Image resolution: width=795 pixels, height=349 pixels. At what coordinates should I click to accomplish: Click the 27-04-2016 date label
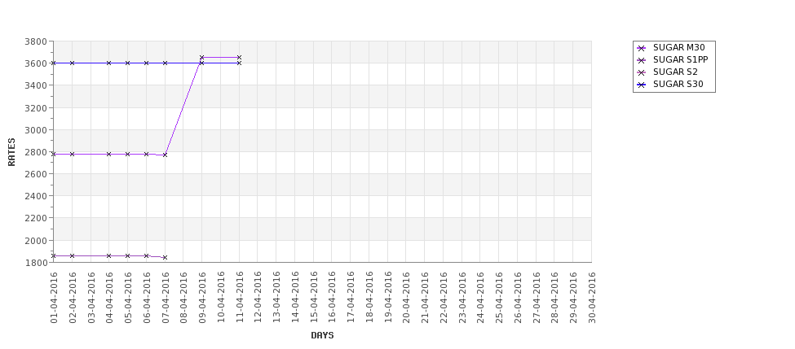pyautogui.click(x=537, y=298)
